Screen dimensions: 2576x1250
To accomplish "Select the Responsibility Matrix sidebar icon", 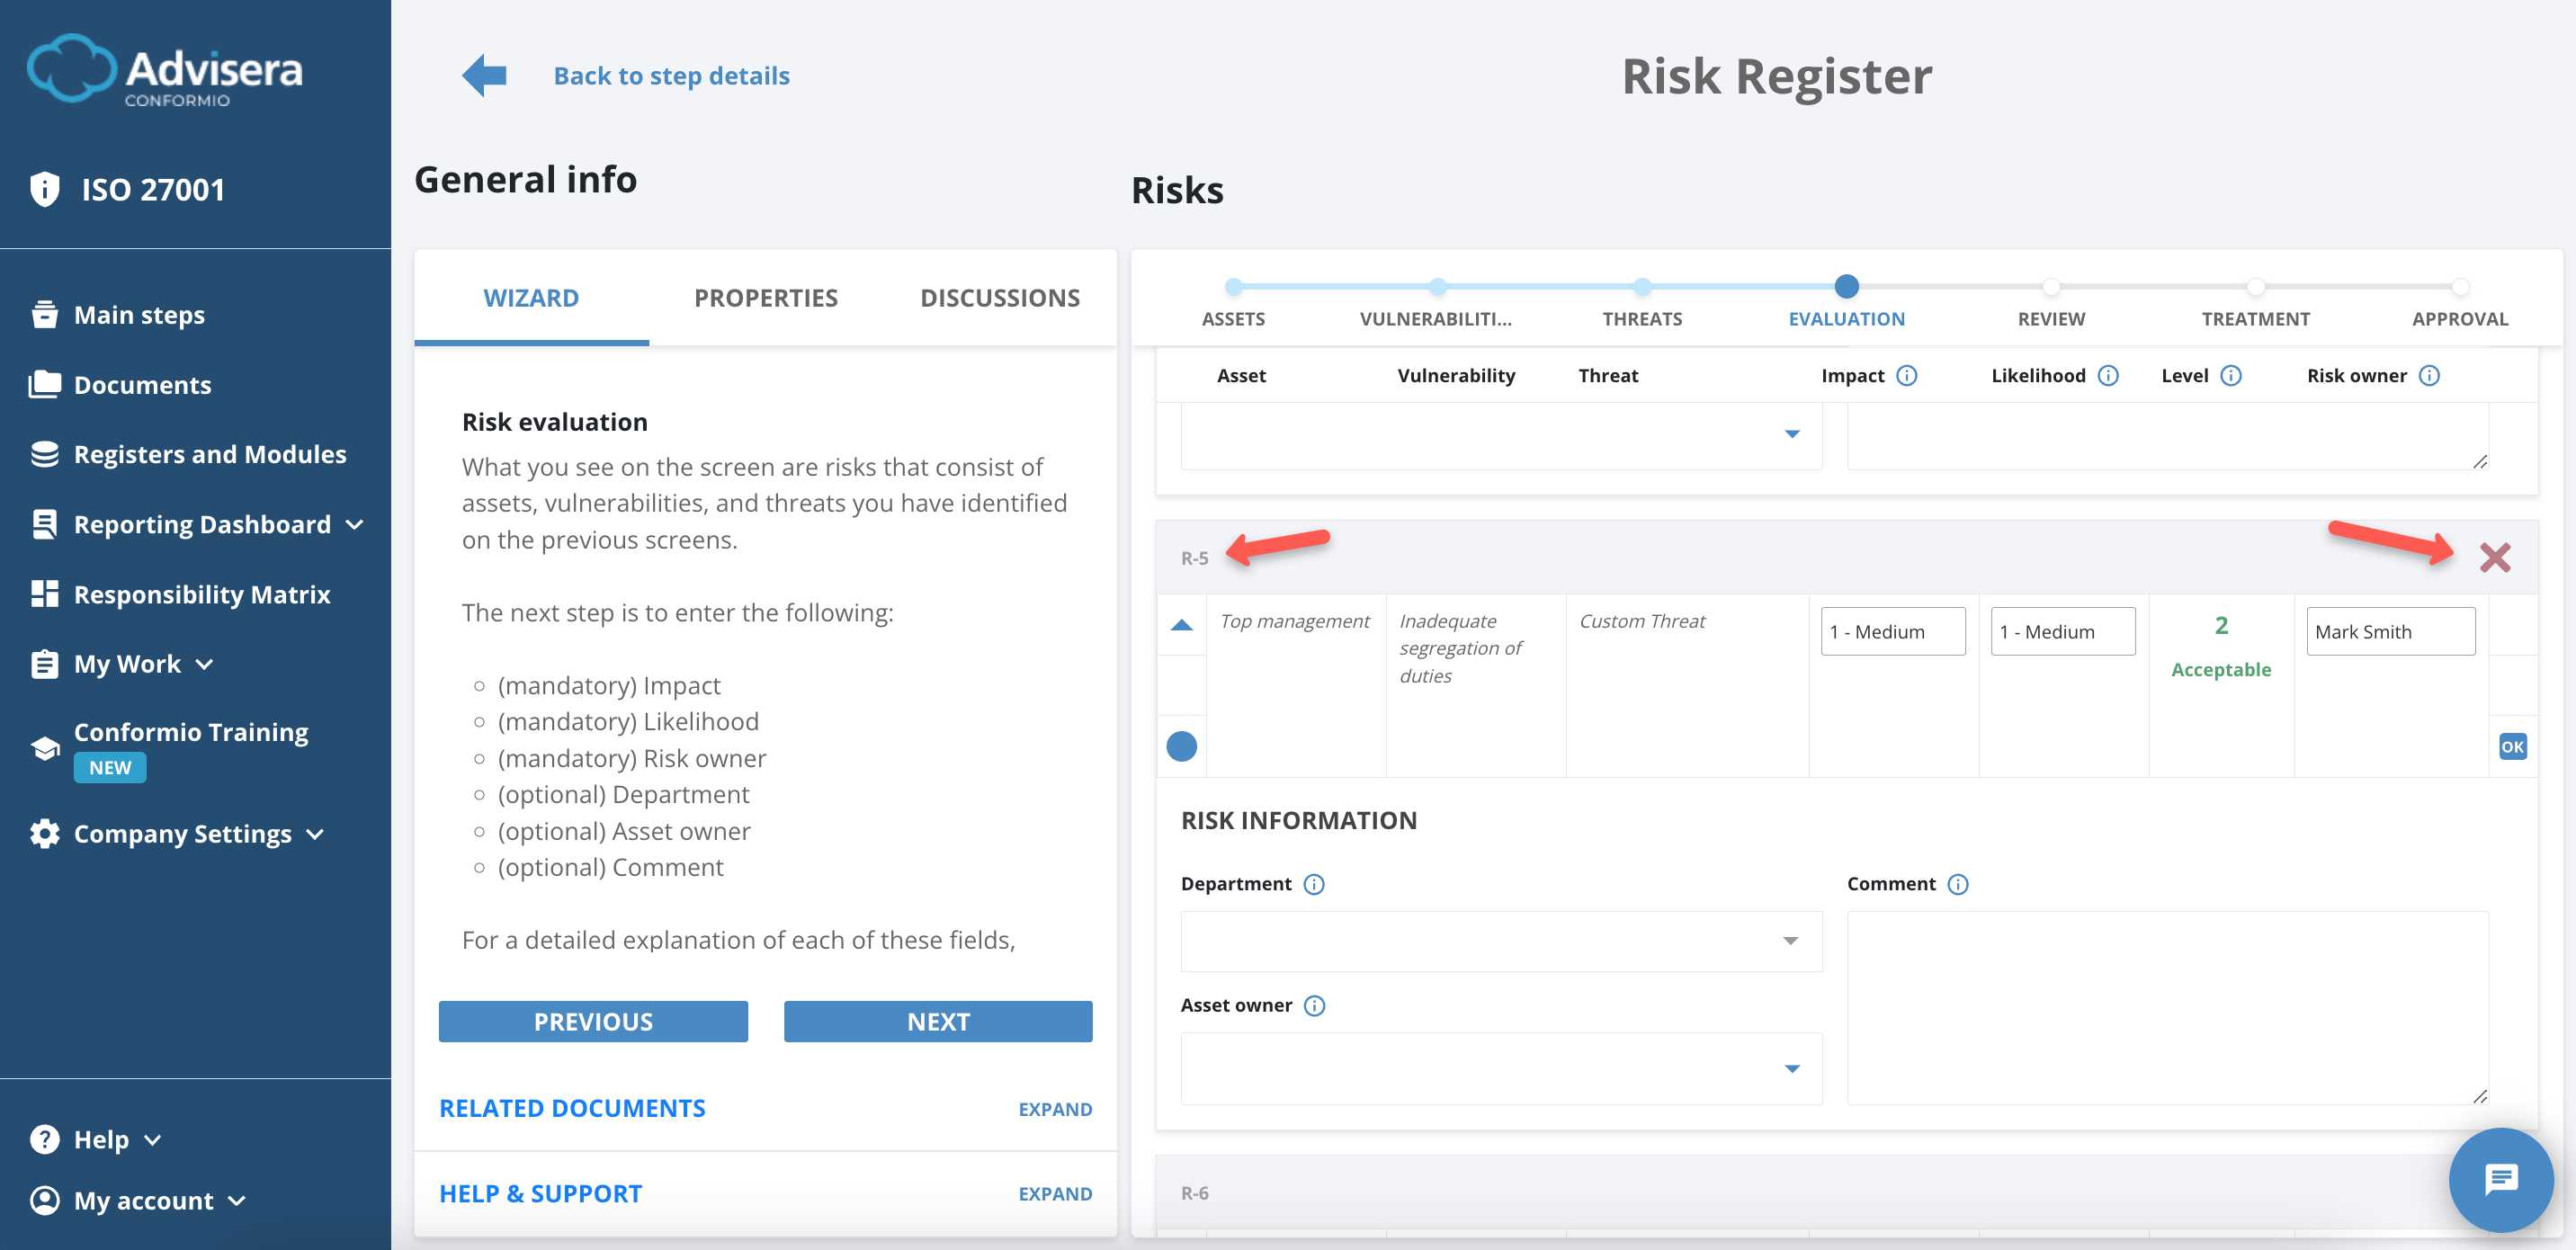I will tap(46, 593).
